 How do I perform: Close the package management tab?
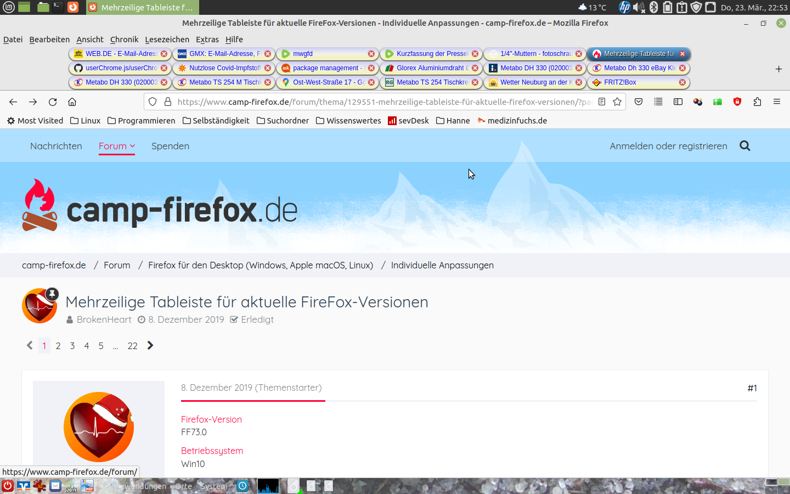tap(371, 68)
